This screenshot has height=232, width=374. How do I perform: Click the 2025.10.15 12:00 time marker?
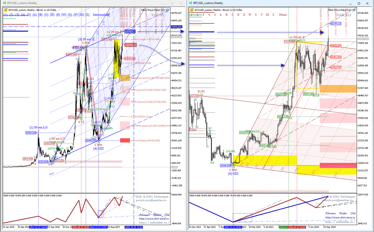(x=133, y=227)
